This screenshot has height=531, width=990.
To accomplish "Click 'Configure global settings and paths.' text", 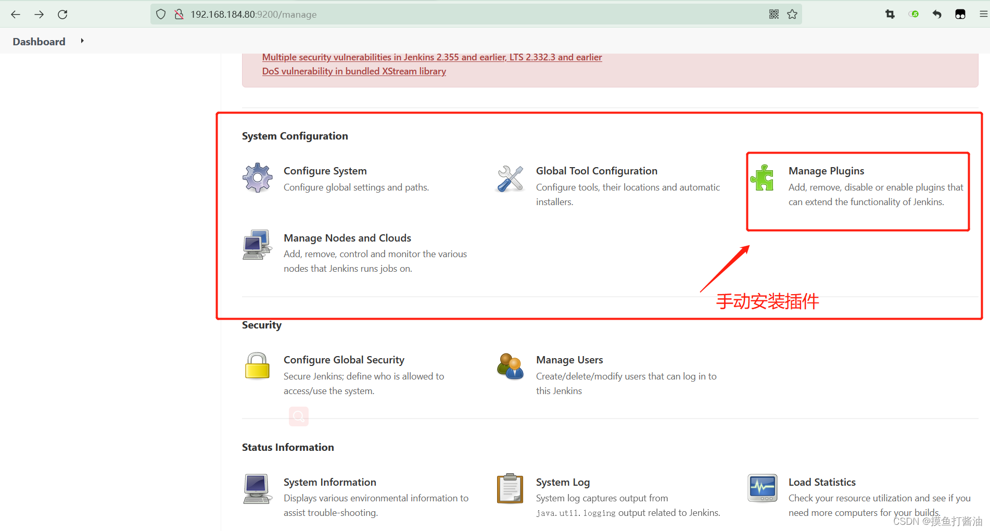I will pos(356,187).
